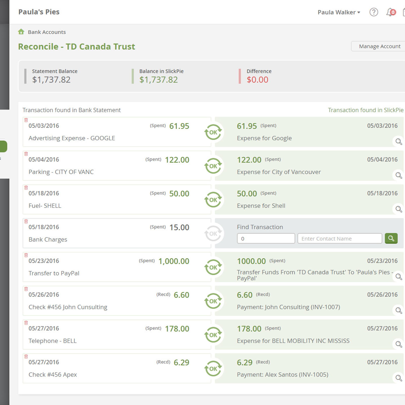Click magnifier on Expense for Google match
The image size is (405, 405).
tap(399, 141)
